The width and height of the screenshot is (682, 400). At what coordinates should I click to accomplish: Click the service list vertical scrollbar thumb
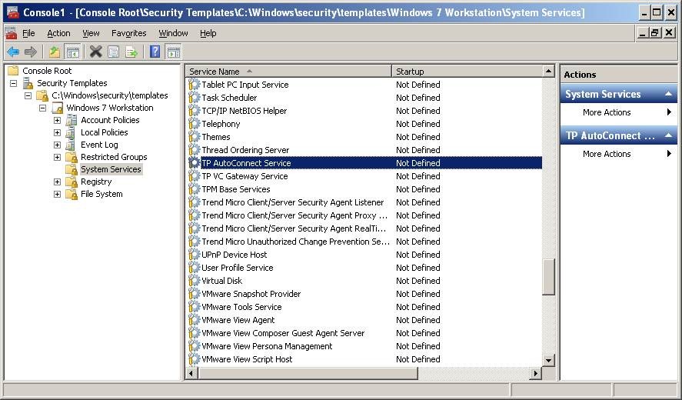click(548, 277)
